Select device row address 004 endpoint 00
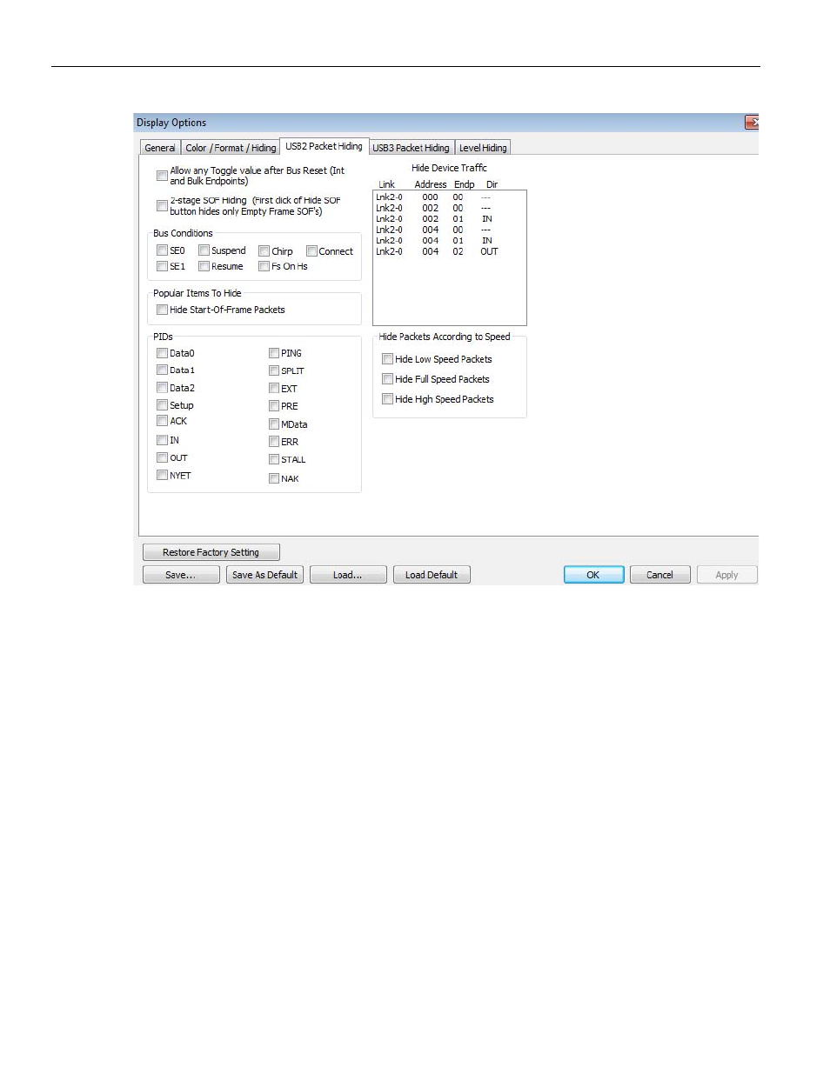The image size is (830, 1074). click(x=449, y=230)
